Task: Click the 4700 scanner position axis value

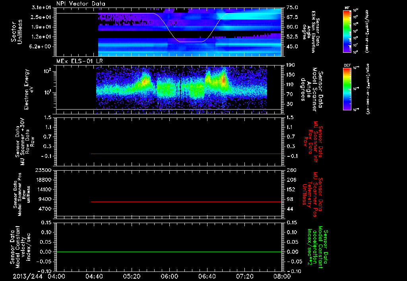Action: click(45, 209)
